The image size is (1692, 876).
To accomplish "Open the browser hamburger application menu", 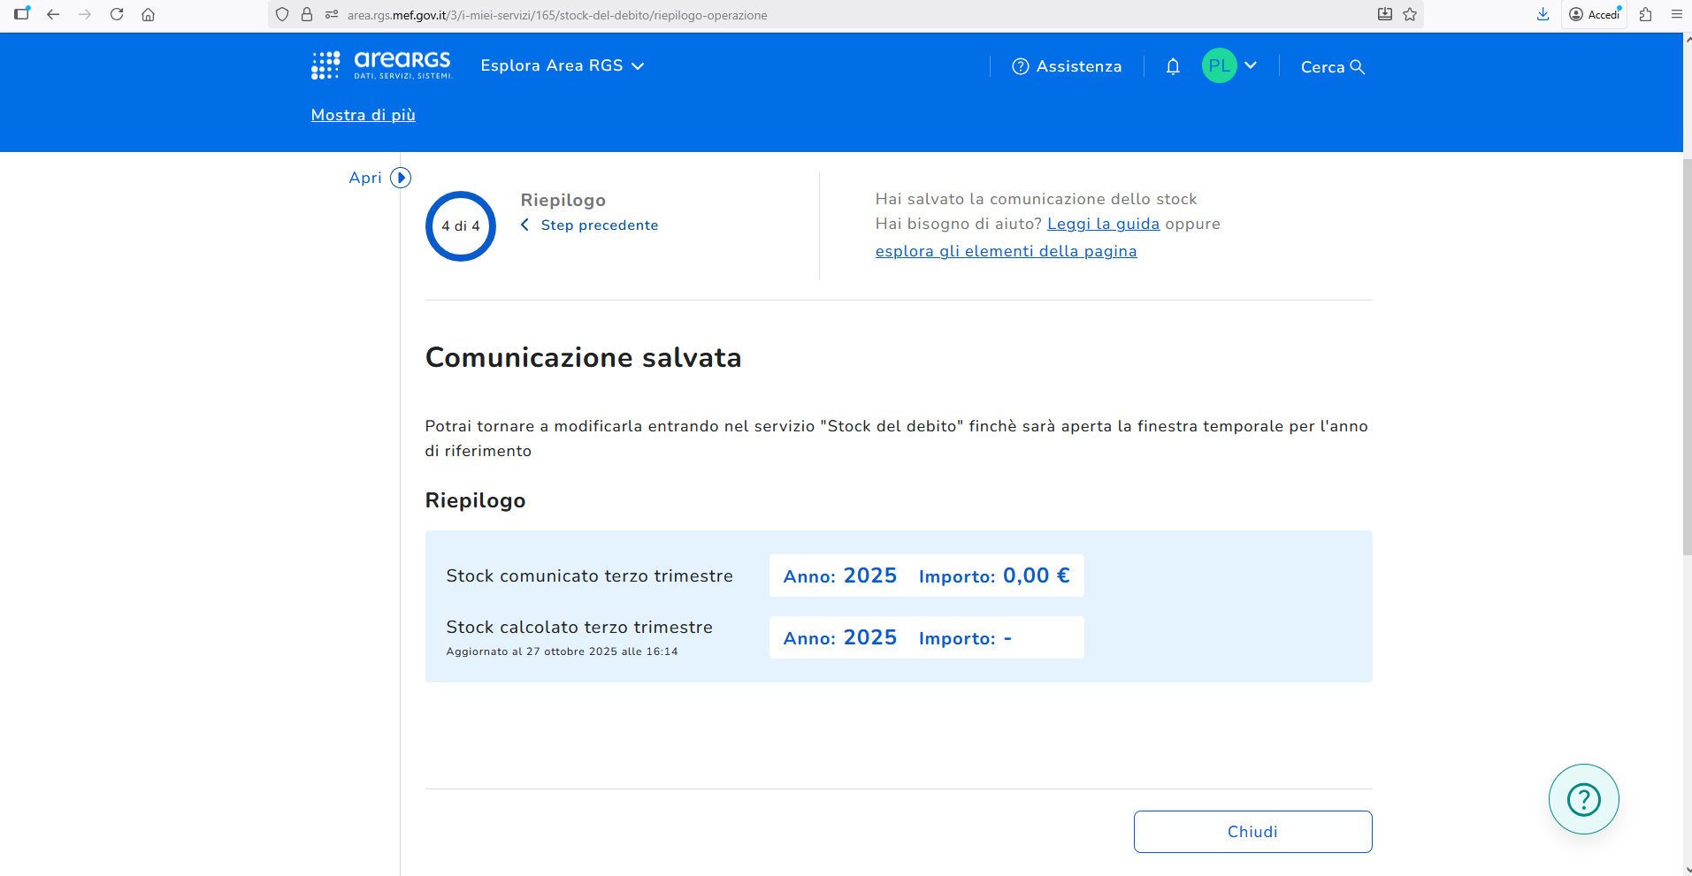I will [1676, 14].
